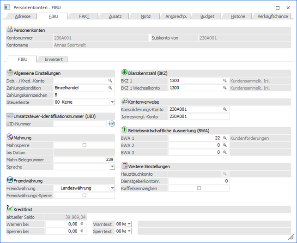This screenshot has width=297, height=243.
Task: Expand the Fremdwährung Landeswährung dropdown
Action: click(112, 188)
